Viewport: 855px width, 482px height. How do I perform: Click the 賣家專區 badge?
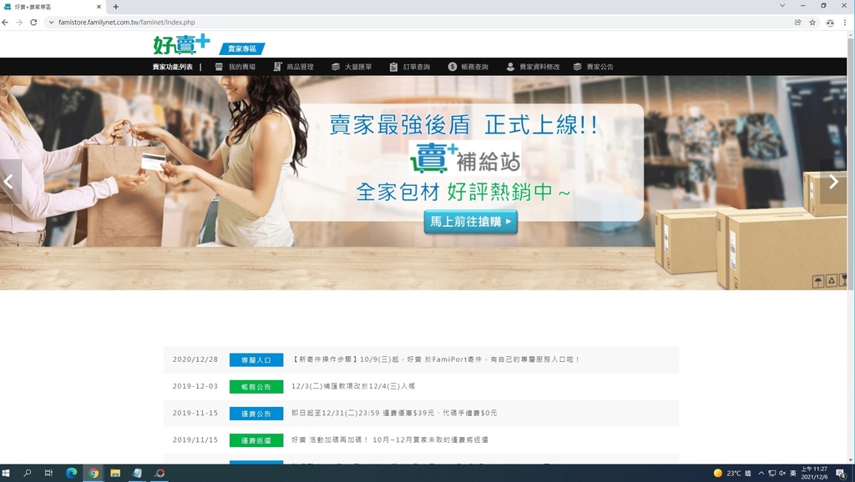[x=242, y=49]
